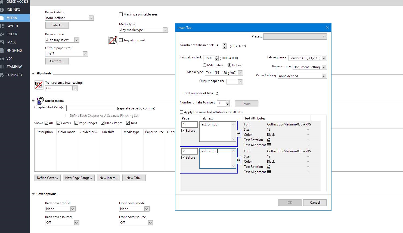Enable Maximize printable area
403x233 pixels.
pos(121,14)
